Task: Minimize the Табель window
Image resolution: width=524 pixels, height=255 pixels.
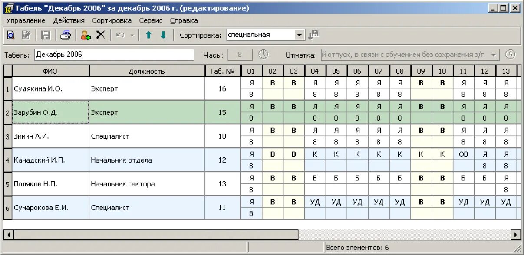Action: tap(493, 8)
